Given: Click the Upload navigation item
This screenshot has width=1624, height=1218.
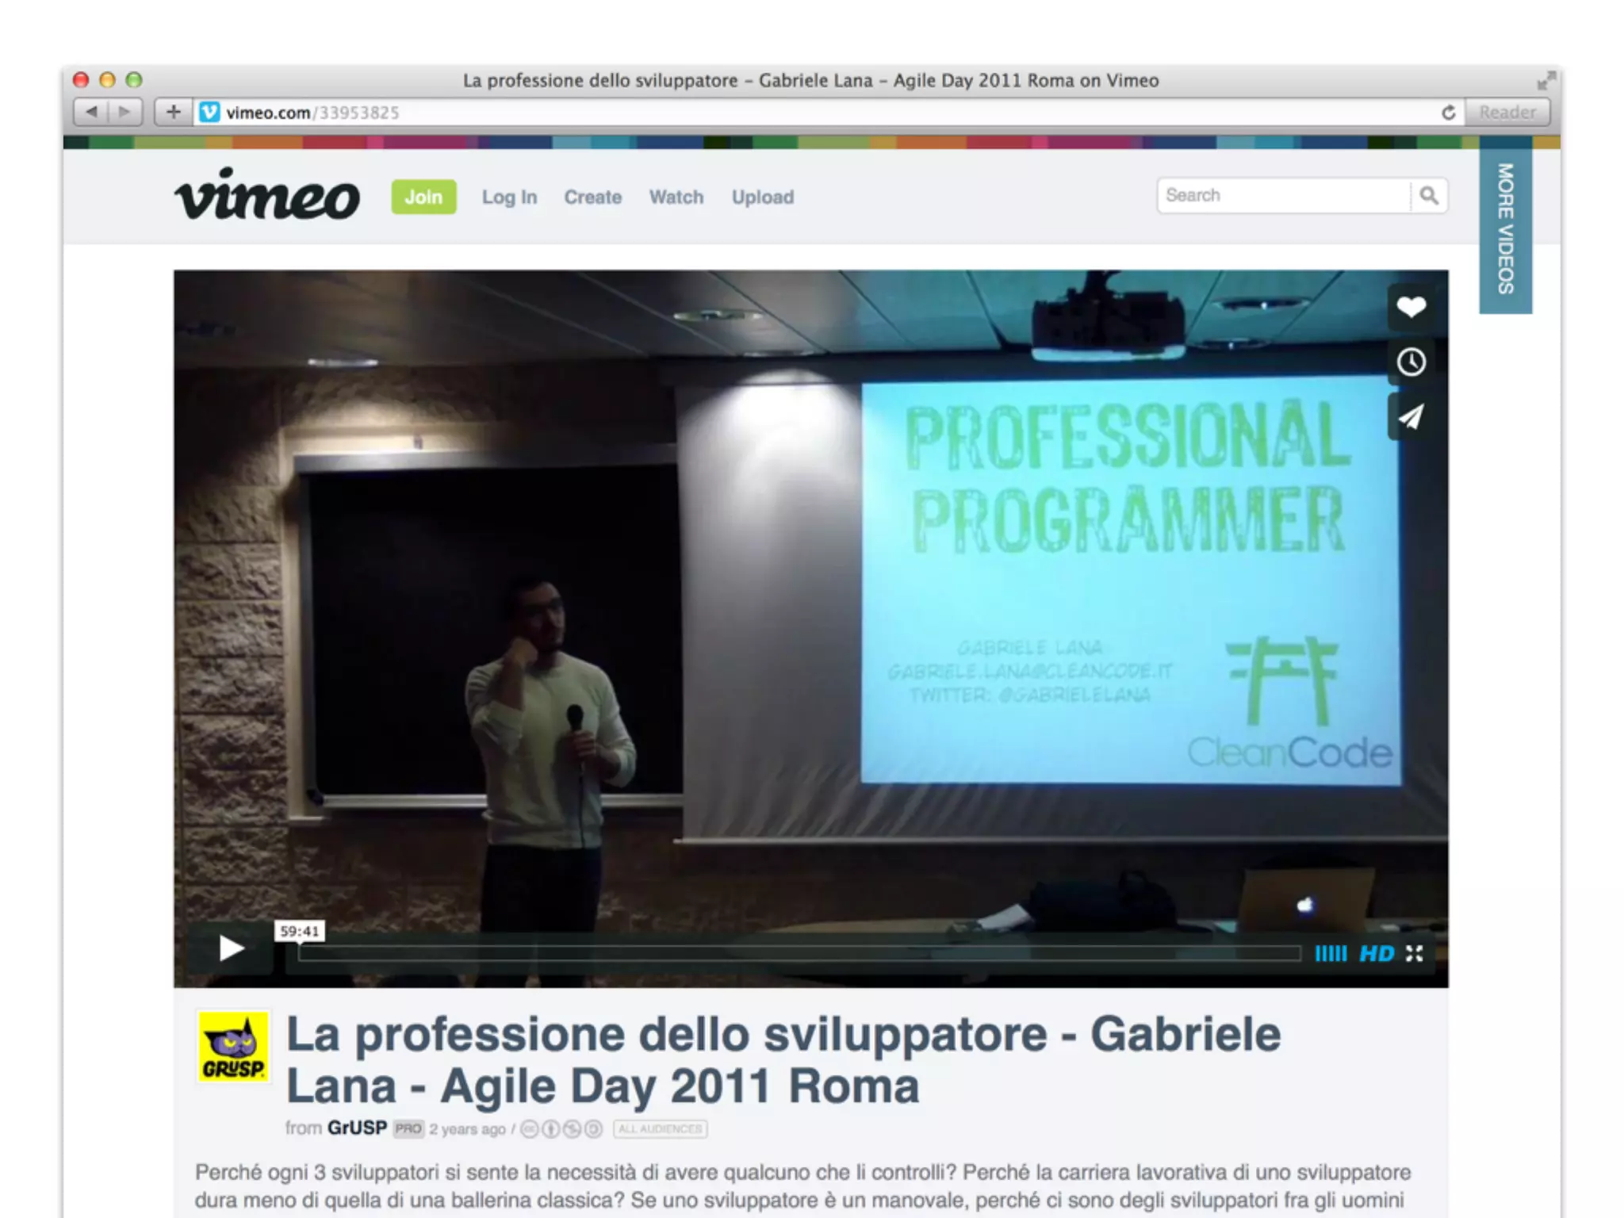Looking at the screenshot, I should tap(762, 197).
